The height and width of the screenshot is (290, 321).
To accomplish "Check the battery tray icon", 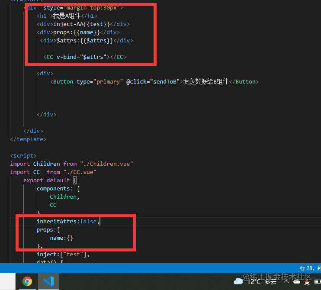I will [x=317, y=282].
